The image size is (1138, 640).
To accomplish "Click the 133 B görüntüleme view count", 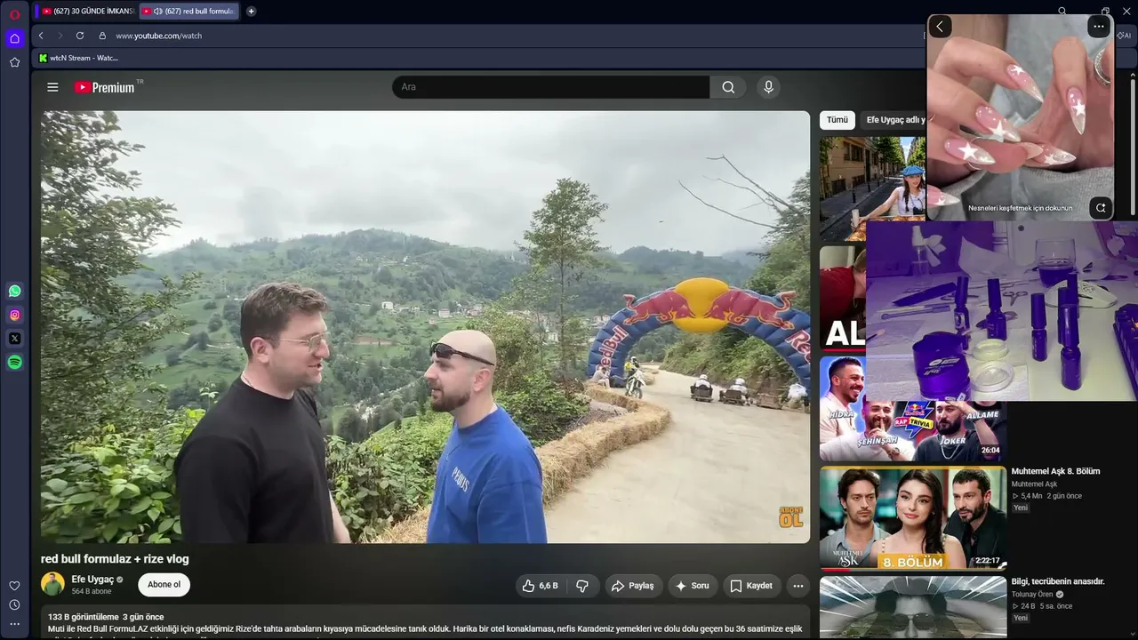I will (x=83, y=617).
